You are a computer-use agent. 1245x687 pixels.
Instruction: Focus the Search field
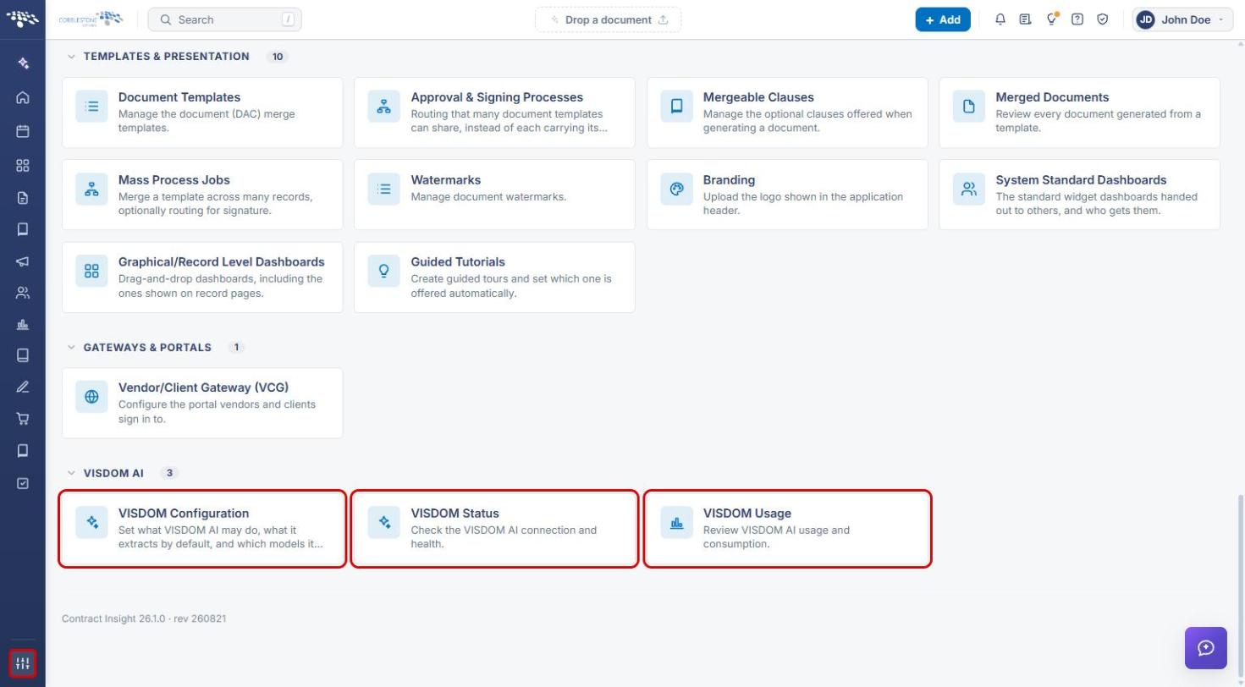(x=224, y=19)
